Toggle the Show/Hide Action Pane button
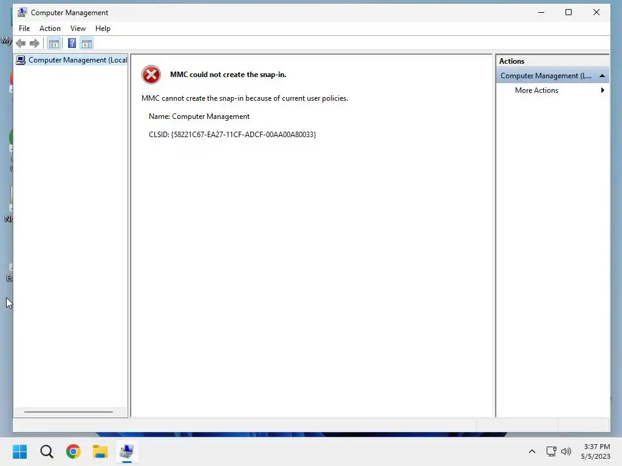622x466 pixels. point(86,43)
